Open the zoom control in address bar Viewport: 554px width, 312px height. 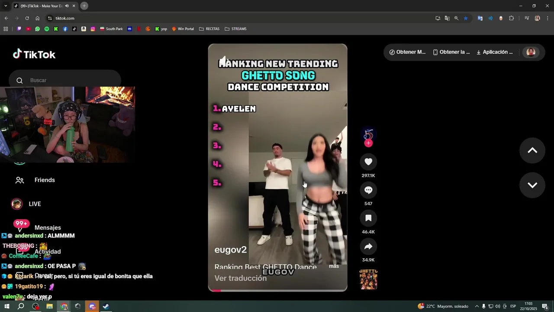[x=456, y=18]
